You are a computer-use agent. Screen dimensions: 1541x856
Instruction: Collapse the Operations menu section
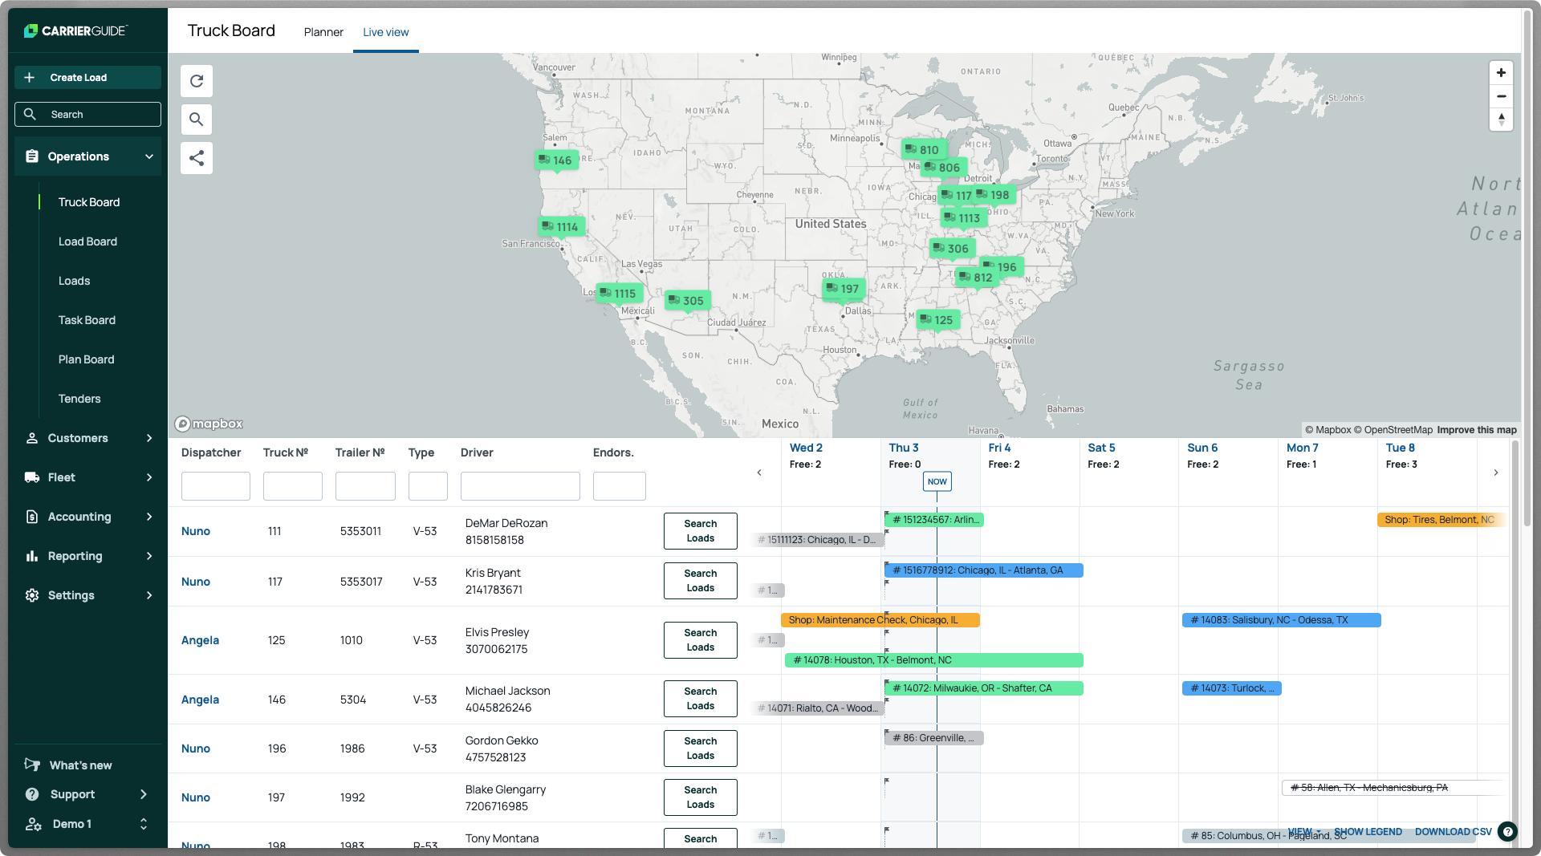[149, 156]
